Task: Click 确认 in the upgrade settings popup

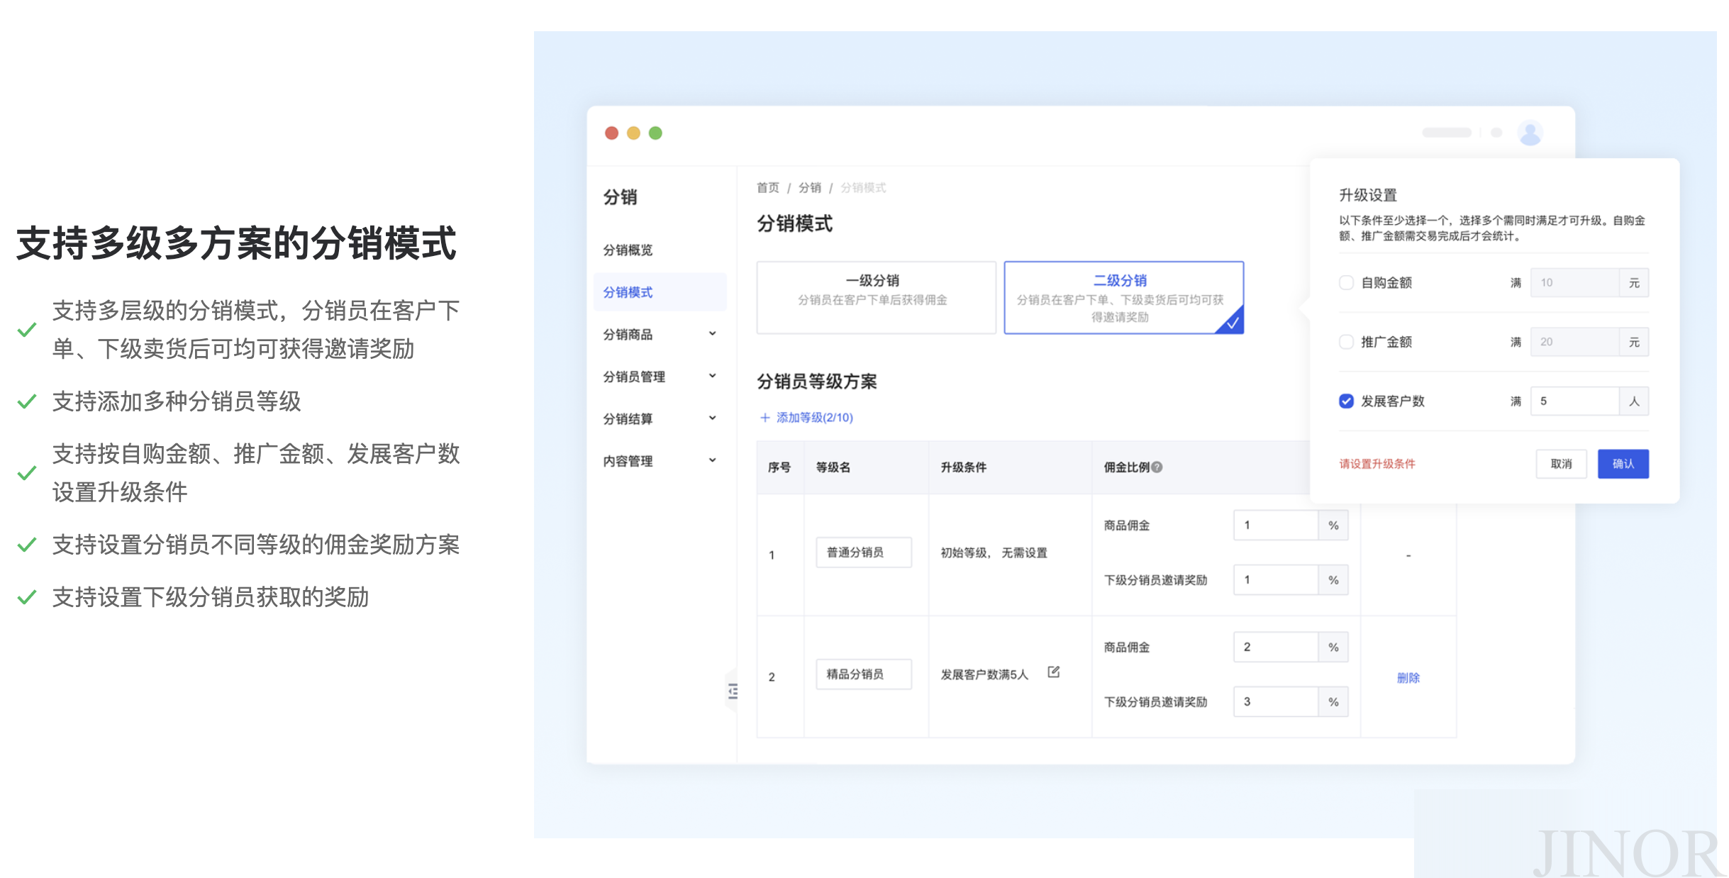Action: tap(1623, 464)
